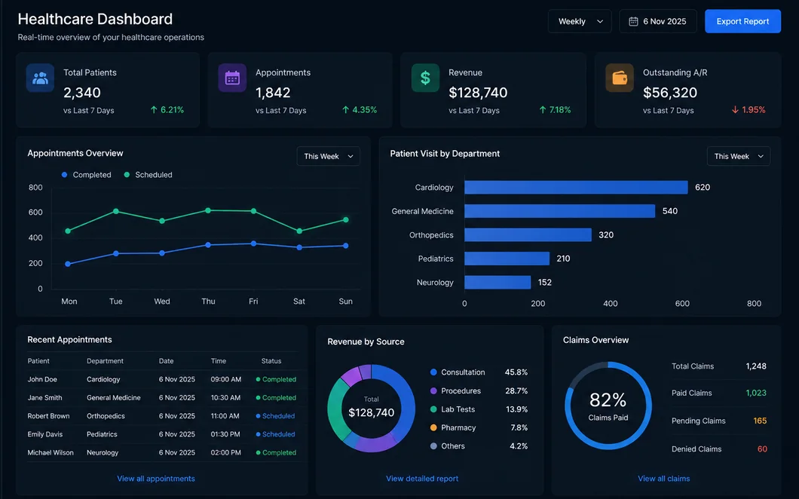Click the Appointments value 1,842
This screenshot has width=799, height=499.
(x=273, y=93)
